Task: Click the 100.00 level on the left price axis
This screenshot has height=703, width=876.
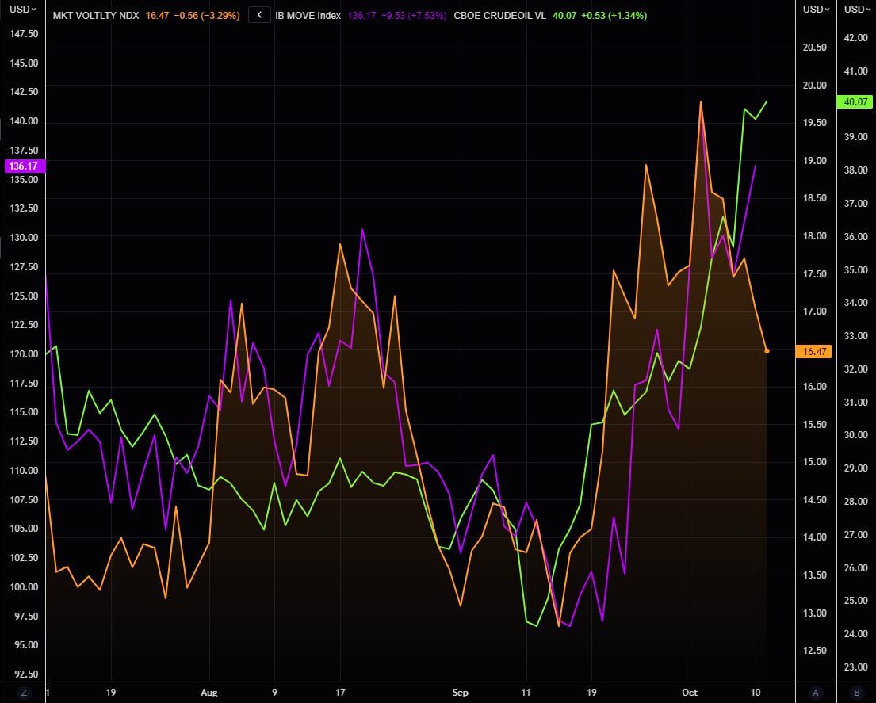Action: 24,586
